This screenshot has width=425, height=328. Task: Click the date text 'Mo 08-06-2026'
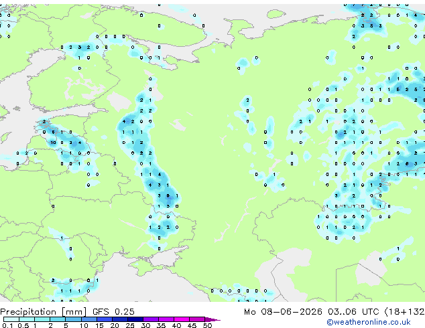(x=283, y=312)
